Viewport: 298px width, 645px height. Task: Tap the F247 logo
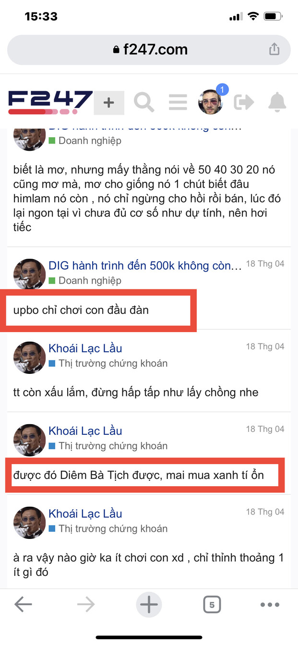coord(50,102)
